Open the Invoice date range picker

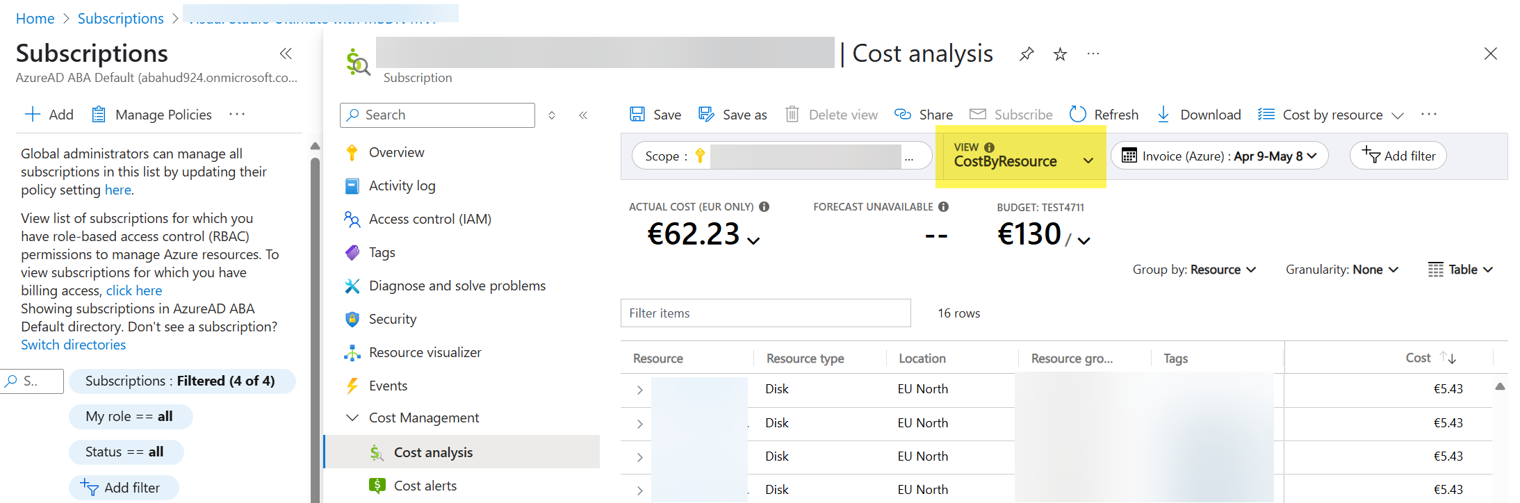point(1220,156)
